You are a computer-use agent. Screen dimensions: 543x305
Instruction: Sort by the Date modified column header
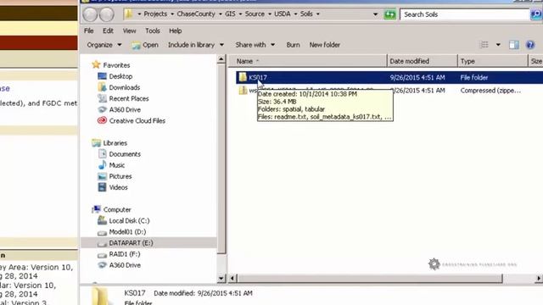pyautogui.click(x=423, y=61)
